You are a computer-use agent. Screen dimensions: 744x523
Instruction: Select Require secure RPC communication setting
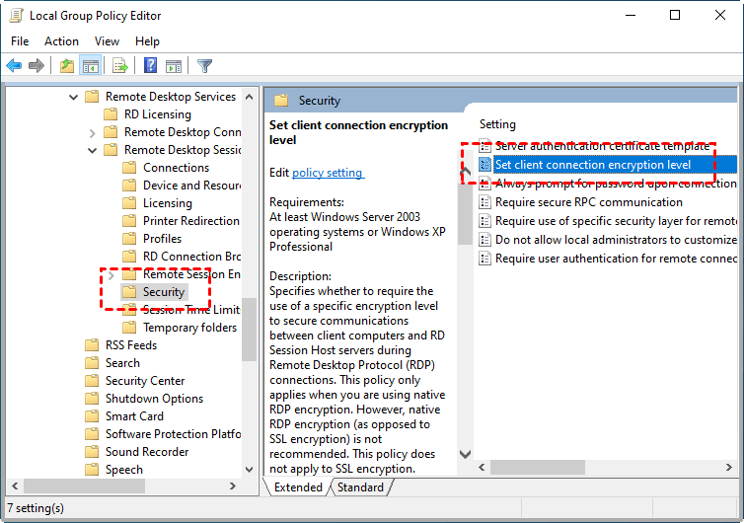pyautogui.click(x=588, y=202)
